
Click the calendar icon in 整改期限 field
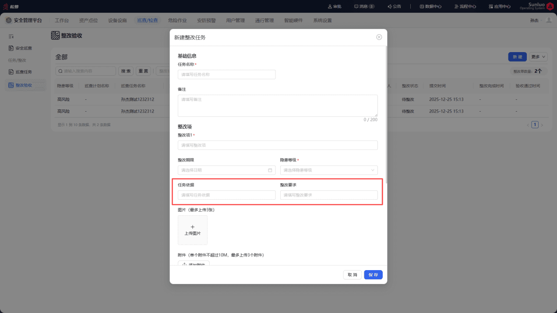270,170
